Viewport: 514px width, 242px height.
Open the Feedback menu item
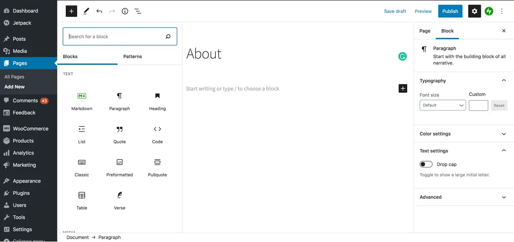click(x=28, y=113)
